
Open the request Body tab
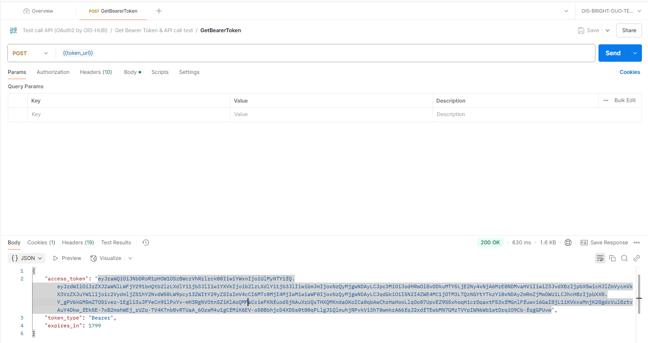coord(132,72)
